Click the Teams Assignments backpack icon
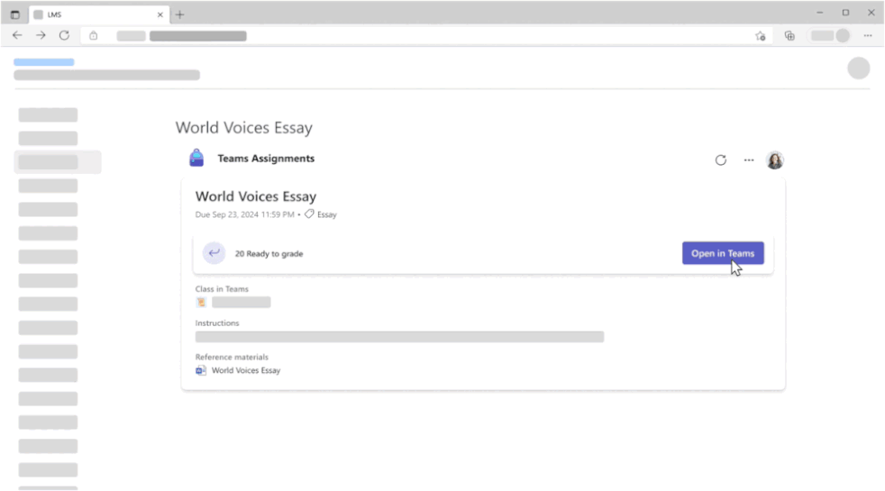Viewport: 885px width, 491px height. tap(196, 158)
